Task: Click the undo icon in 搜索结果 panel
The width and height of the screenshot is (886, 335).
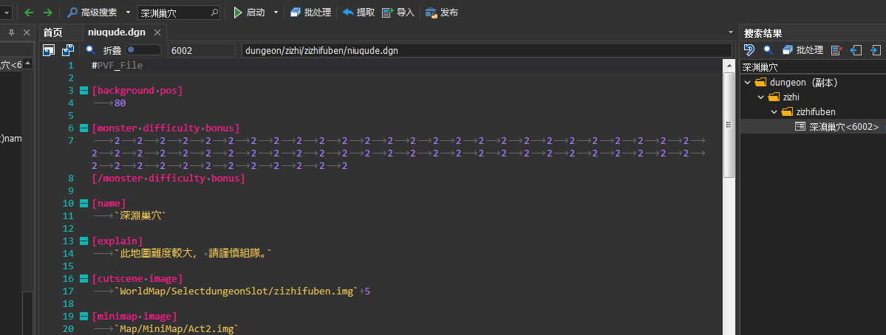Action: [x=749, y=50]
